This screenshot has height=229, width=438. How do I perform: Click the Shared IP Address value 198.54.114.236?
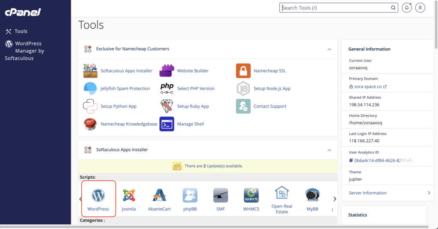coord(364,105)
